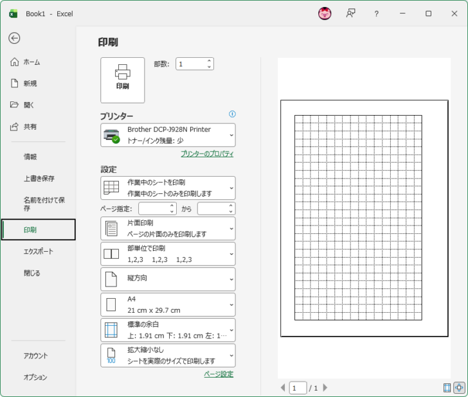The image size is (468, 397).
Task: Click the back arrow to return to workbook
Action: (14, 38)
